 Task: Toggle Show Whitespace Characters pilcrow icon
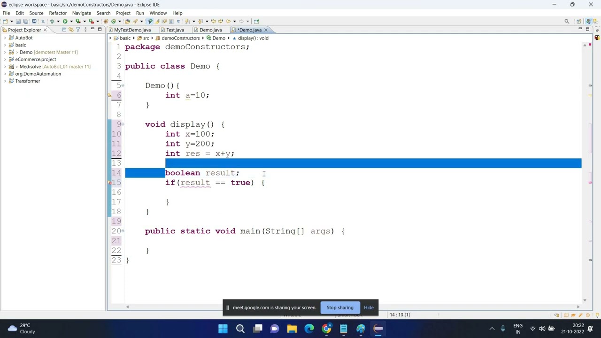[178, 21]
